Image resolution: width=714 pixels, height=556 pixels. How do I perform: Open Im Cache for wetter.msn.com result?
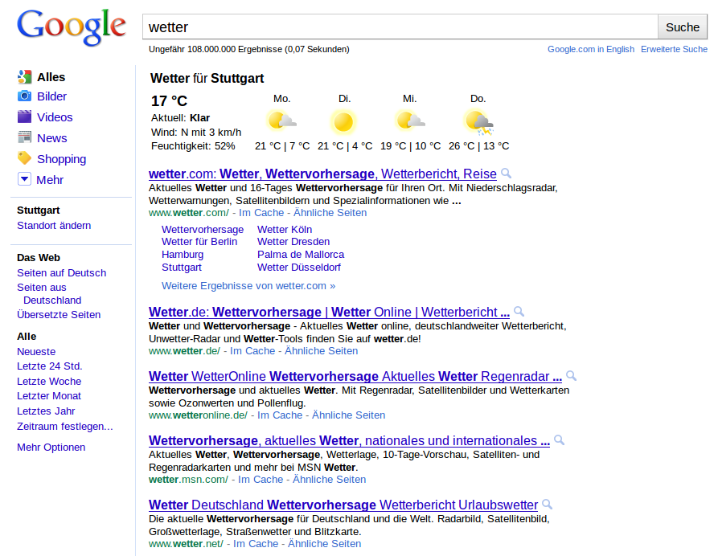point(261,479)
